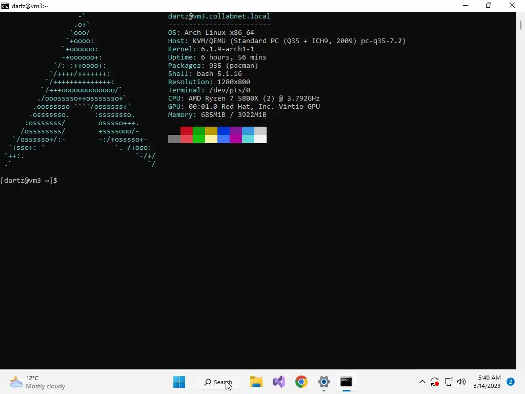Restore down the terminal window

point(489,5)
